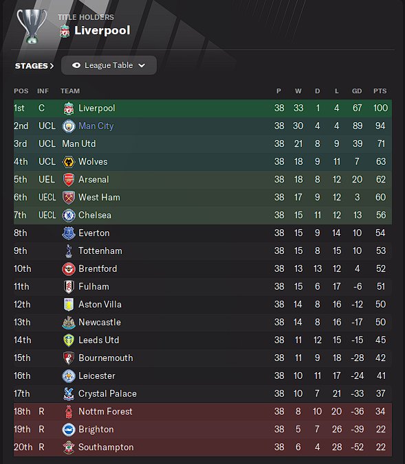Expand the STAGES chevron
Viewport: 405px width, 464px height.
(52, 66)
